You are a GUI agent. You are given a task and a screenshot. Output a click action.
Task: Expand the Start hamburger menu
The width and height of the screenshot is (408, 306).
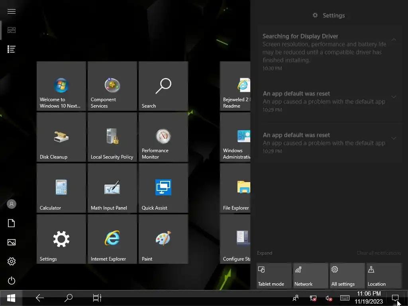[x=12, y=11]
